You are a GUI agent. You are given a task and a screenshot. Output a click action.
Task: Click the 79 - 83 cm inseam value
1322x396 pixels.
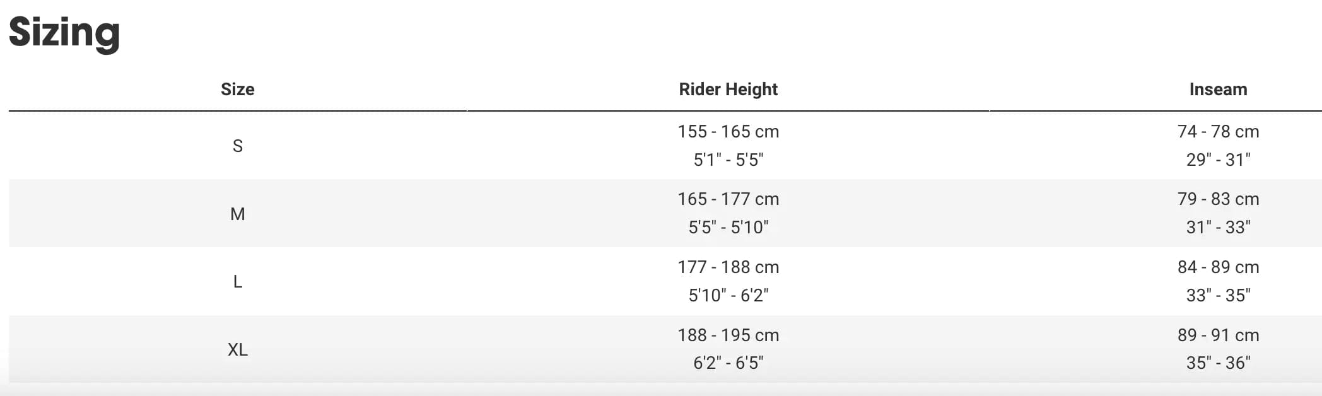tap(1218, 199)
